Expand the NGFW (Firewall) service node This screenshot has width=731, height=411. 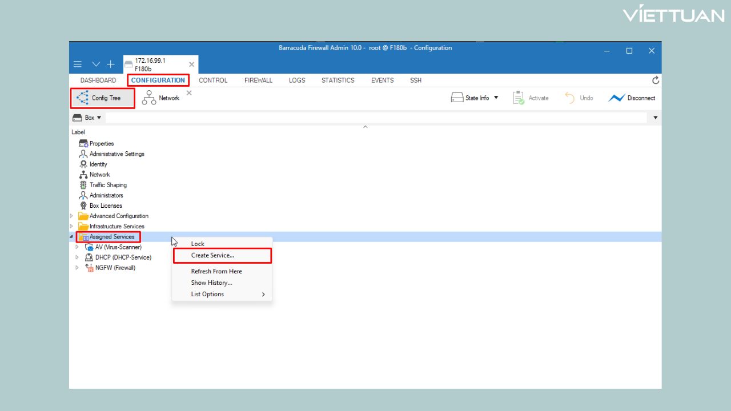click(x=78, y=268)
